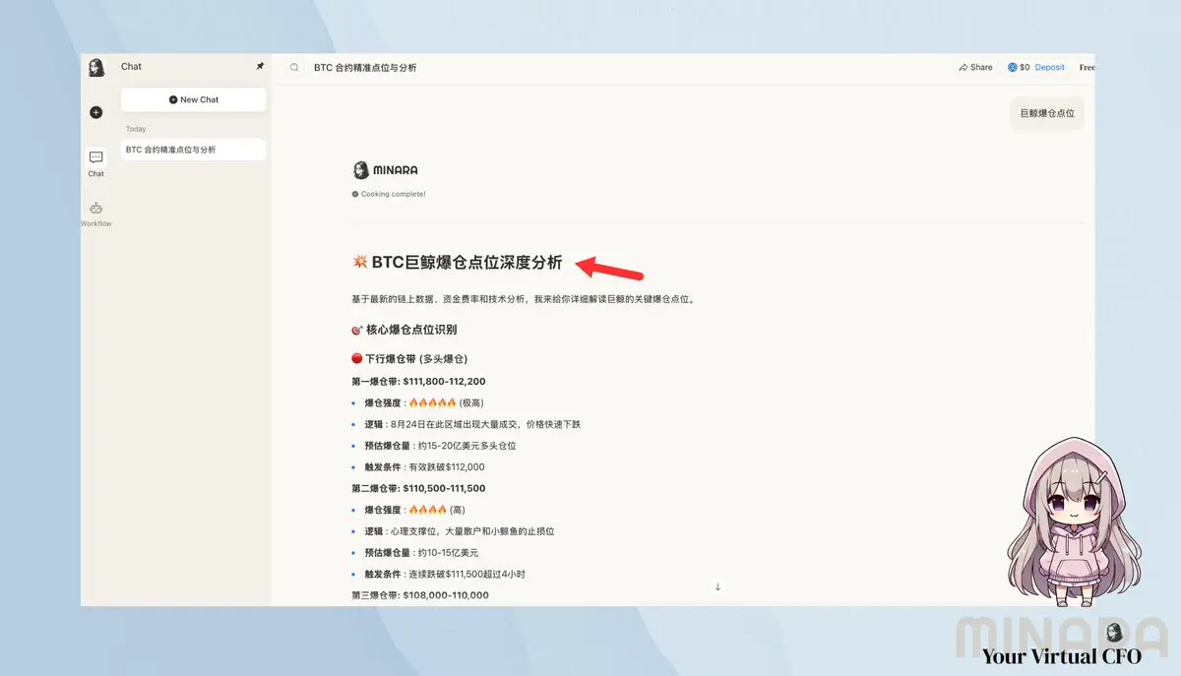Screen dimensions: 1181x676
Task: Click the 'Cooking complete!' status
Action: coord(389,194)
